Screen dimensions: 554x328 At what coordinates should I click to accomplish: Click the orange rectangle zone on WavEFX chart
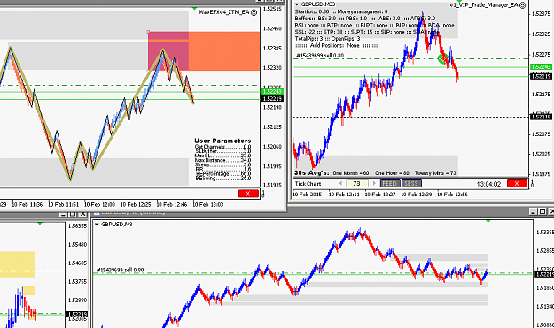point(224,51)
